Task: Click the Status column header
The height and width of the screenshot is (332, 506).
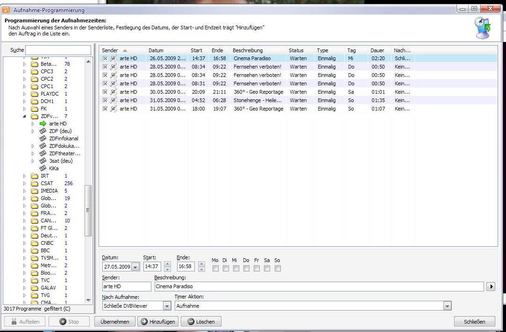Action: coord(296,50)
